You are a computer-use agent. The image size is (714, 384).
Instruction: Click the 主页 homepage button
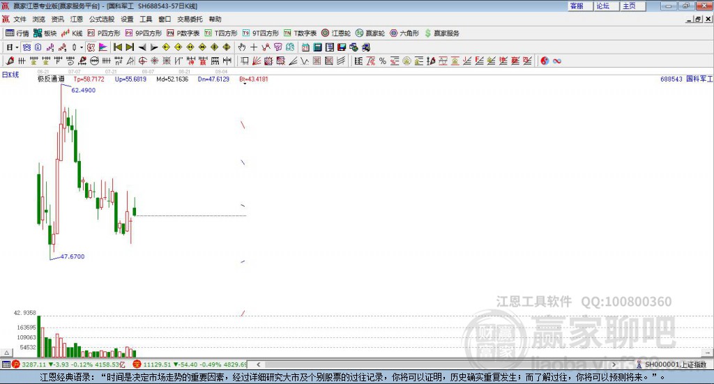[x=632, y=6]
